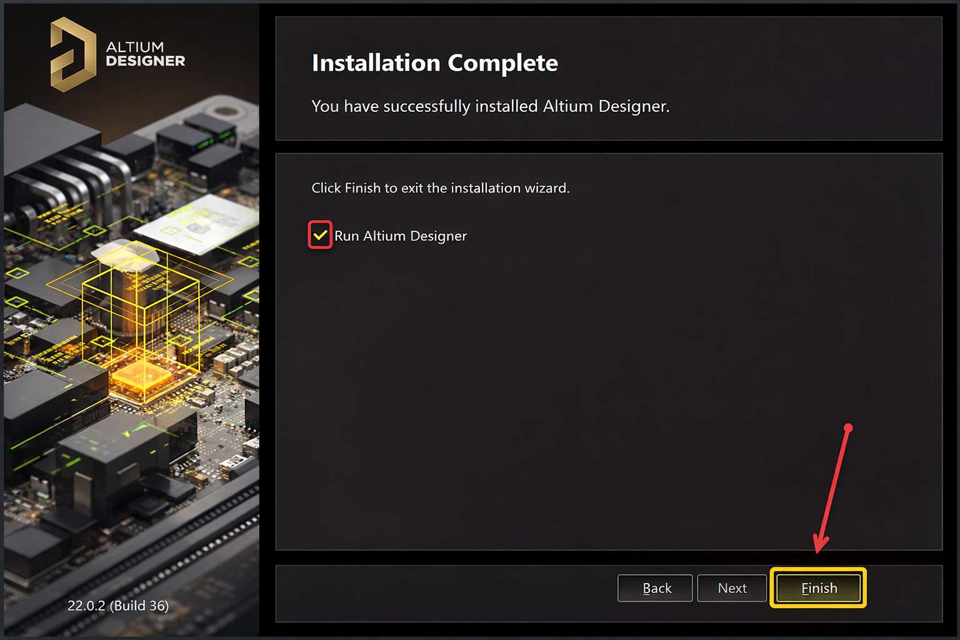Click the "Installation Complete" heading
Image resolution: width=960 pixels, height=640 pixels.
click(435, 62)
